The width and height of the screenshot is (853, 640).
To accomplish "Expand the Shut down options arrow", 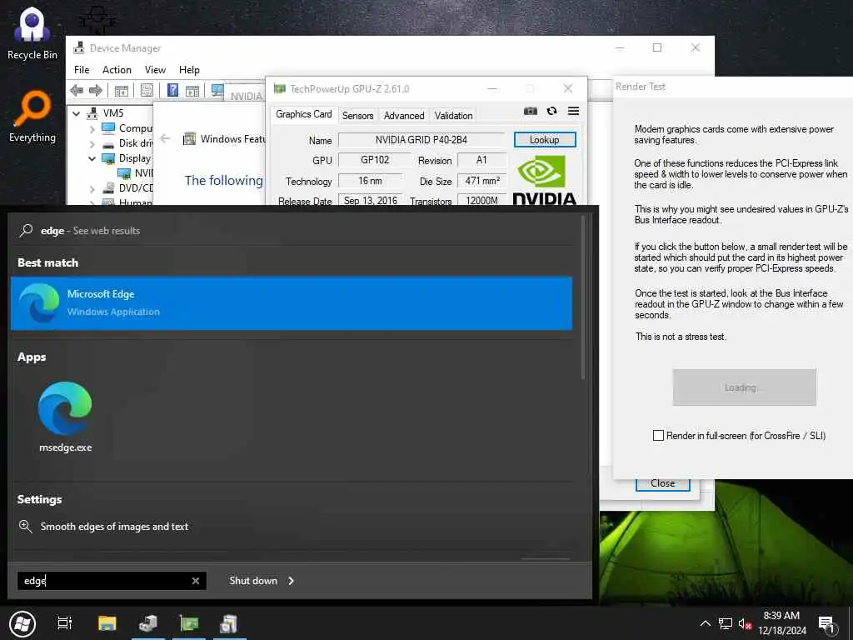I will [291, 581].
